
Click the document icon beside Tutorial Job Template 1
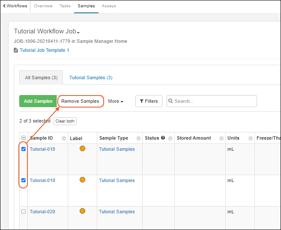pos(16,51)
